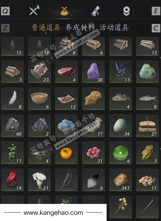Select the green jade orb with 6
Screen dimensions: 161x221
tap(120, 153)
